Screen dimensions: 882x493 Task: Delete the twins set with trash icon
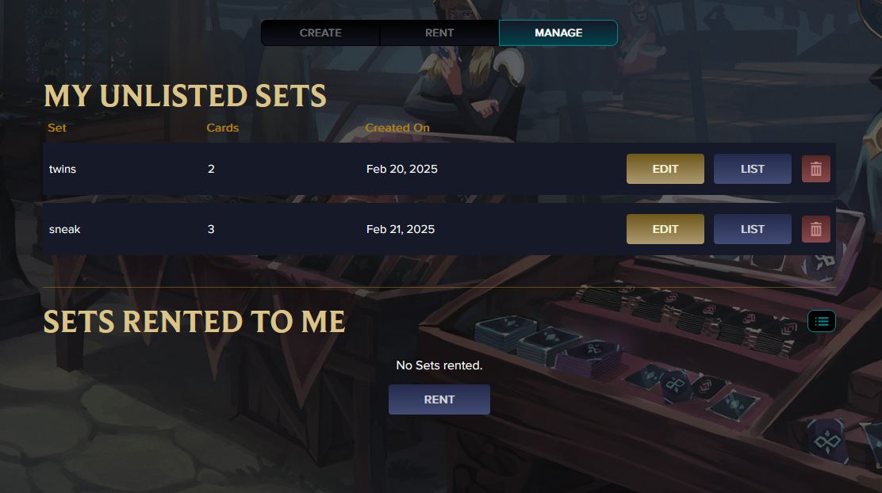[815, 169]
